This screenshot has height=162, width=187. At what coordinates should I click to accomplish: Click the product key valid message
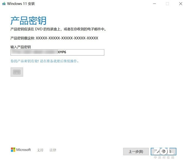pyautogui.click(x=45, y=61)
